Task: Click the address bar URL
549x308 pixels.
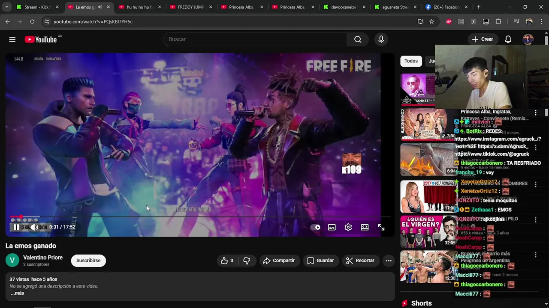Action: tap(93, 21)
